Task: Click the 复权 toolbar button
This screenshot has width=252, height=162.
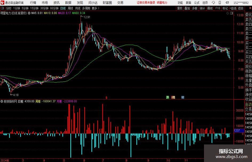Action: [x=180, y=8]
